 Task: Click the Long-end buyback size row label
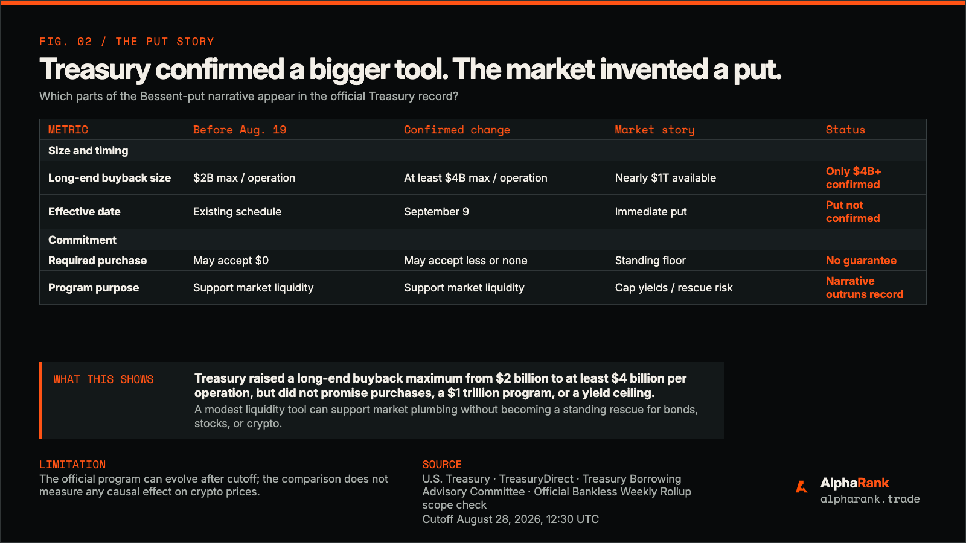(109, 178)
